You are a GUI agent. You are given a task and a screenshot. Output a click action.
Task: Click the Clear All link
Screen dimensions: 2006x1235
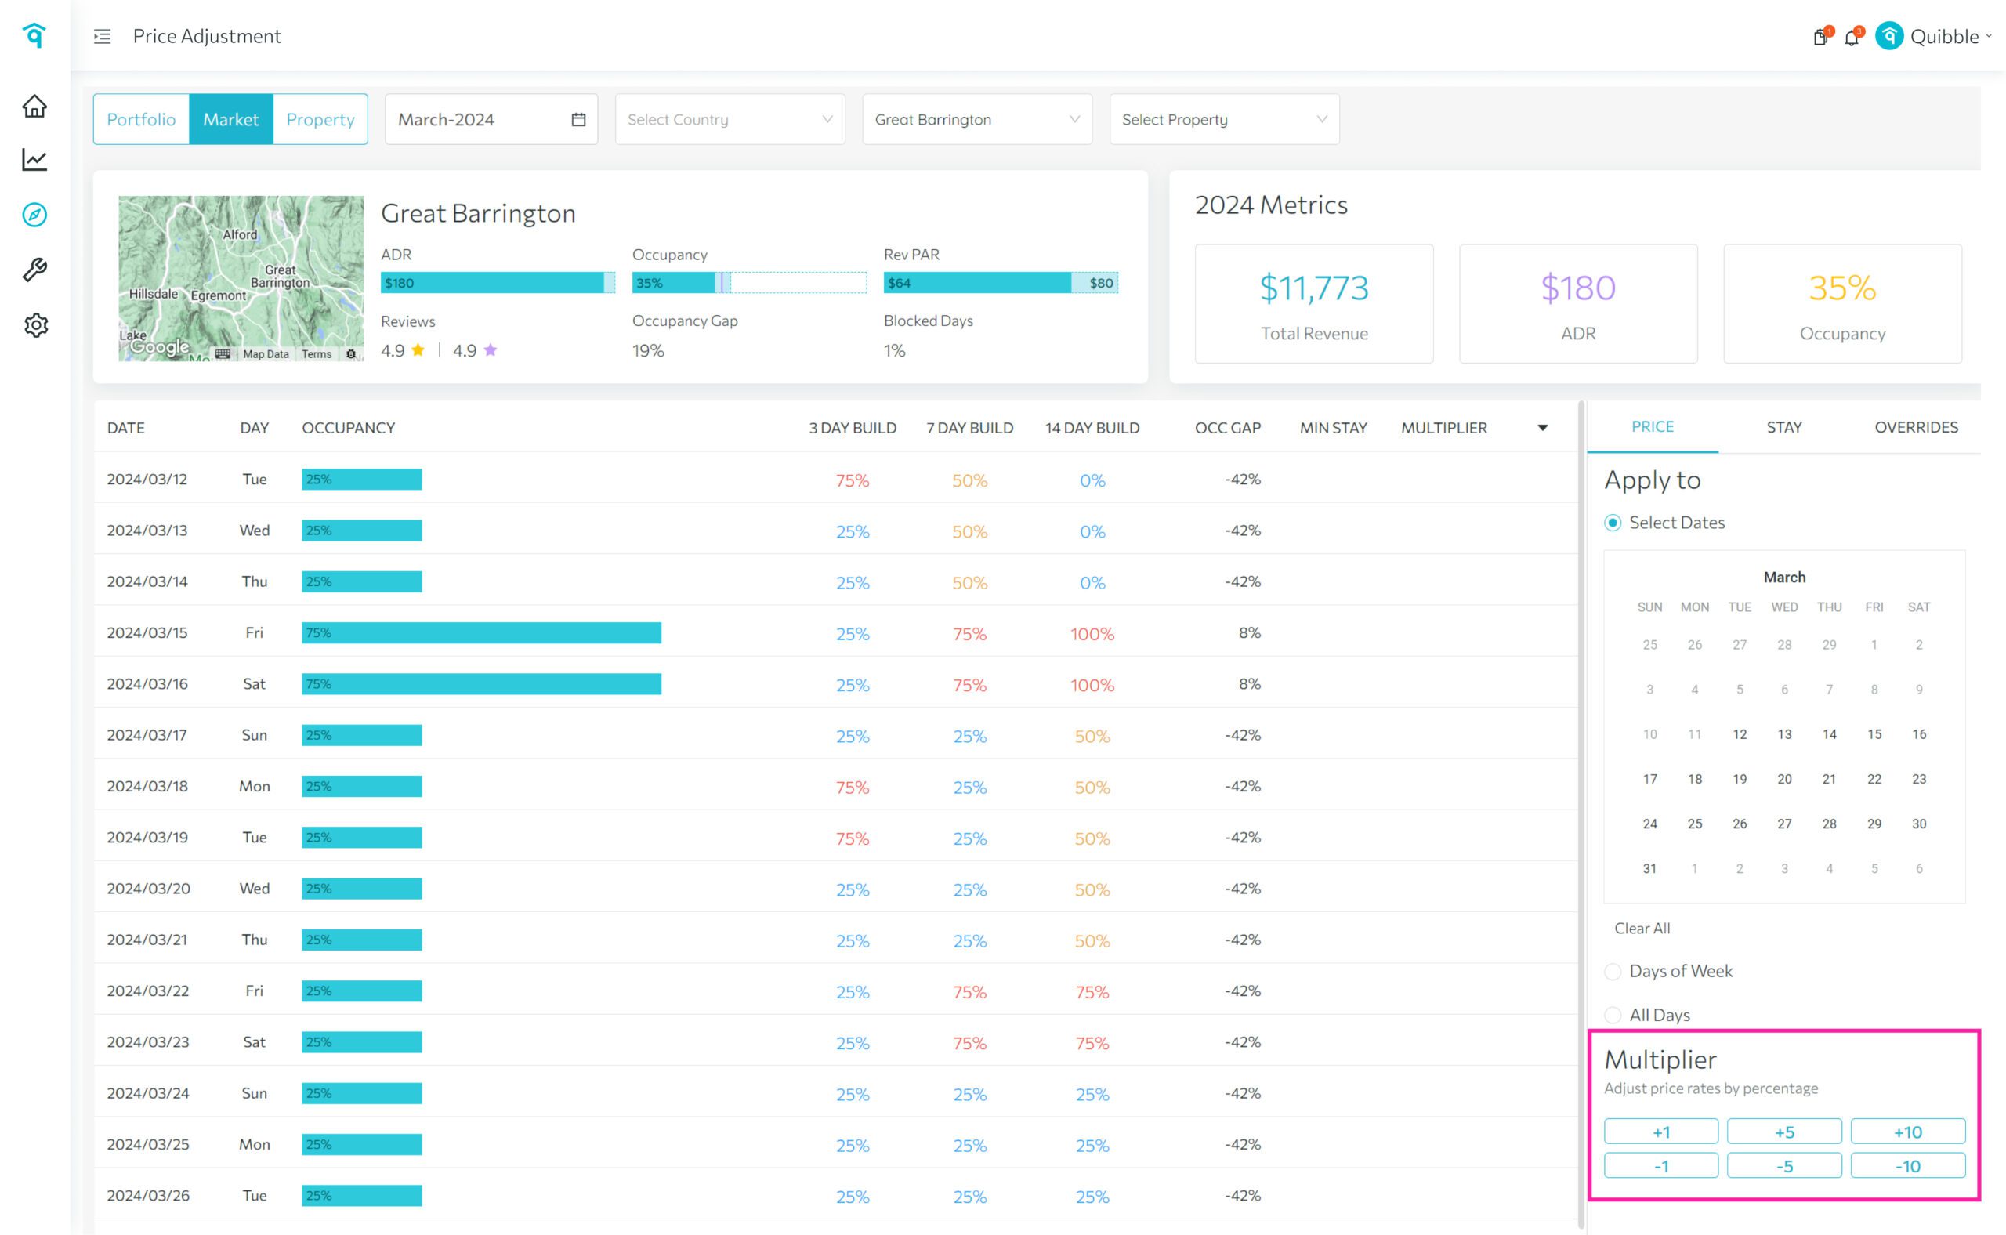[1642, 929]
